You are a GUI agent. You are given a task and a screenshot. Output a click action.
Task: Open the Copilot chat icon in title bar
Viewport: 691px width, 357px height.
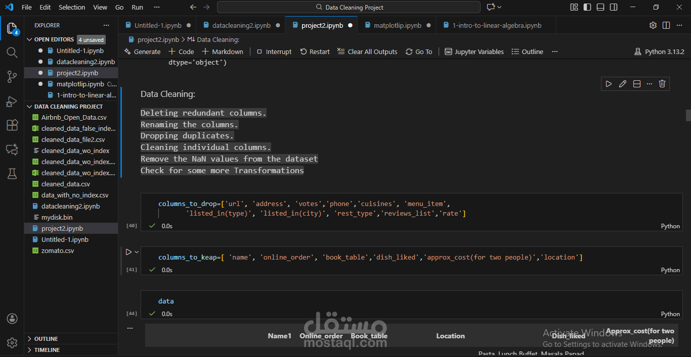(490, 7)
